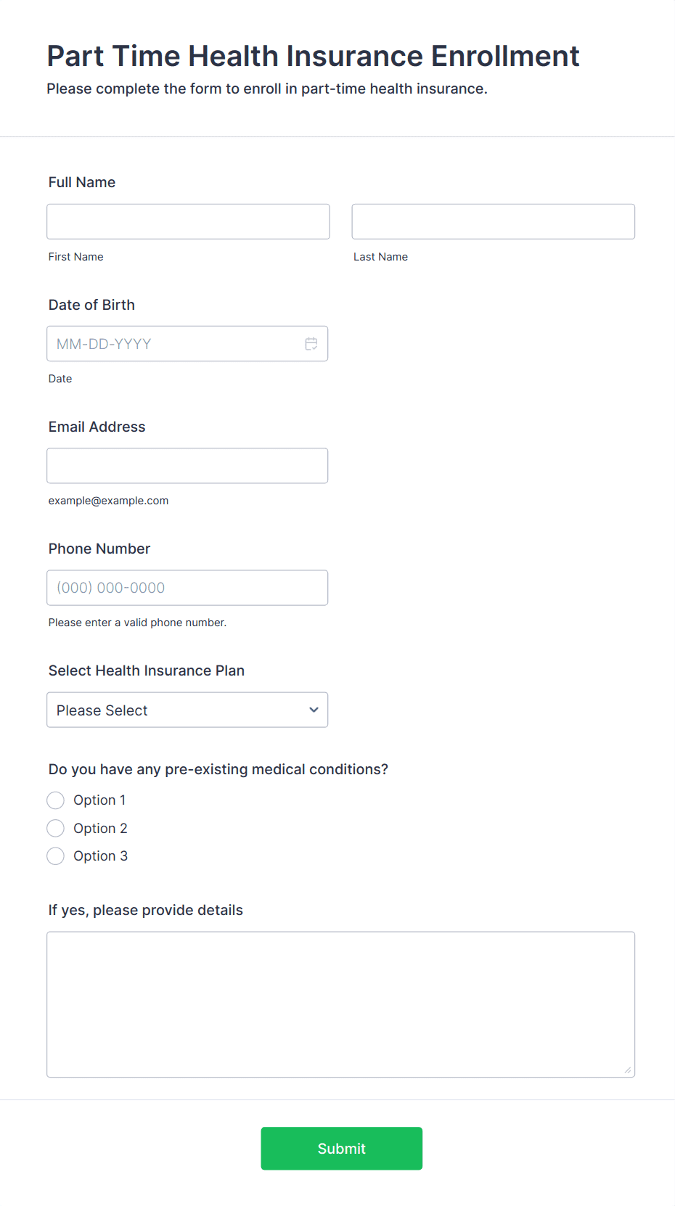Grab the text area resize handle
The width and height of the screenshot is (675, 1206).
click(627, 1070)
